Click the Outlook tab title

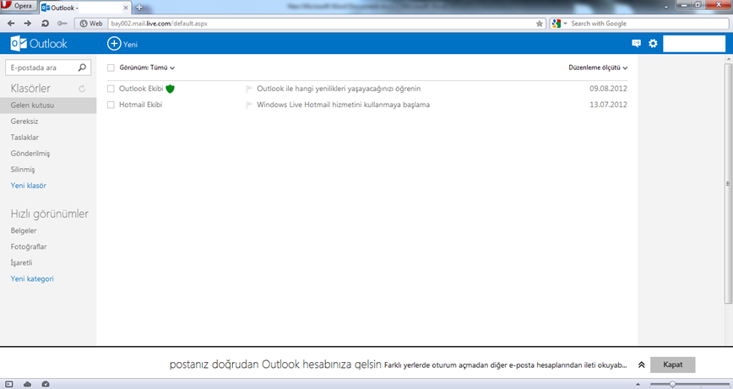[64, 8]
